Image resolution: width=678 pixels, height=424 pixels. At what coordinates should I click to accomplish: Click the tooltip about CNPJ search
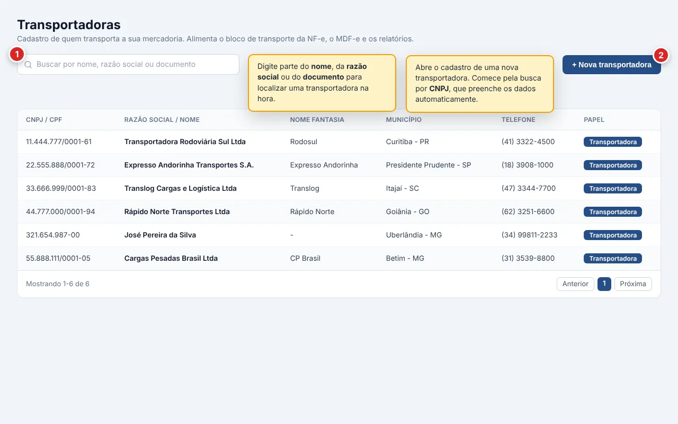[480, 84]
